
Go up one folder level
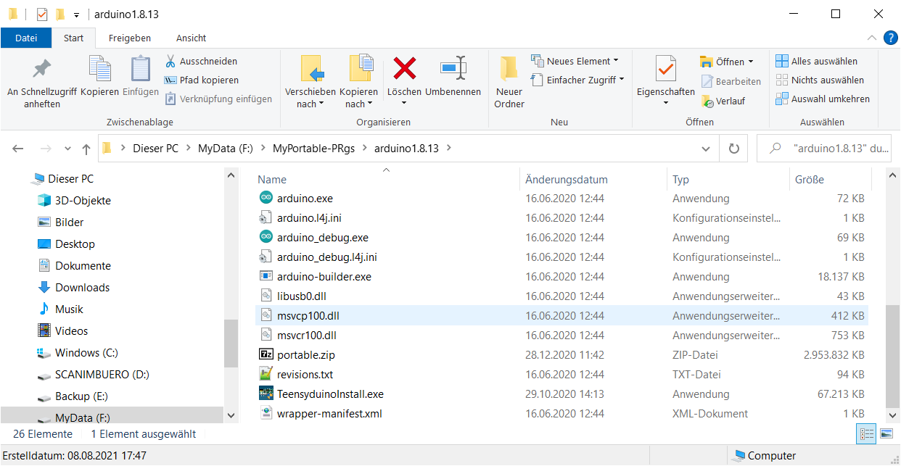[86, 149]
